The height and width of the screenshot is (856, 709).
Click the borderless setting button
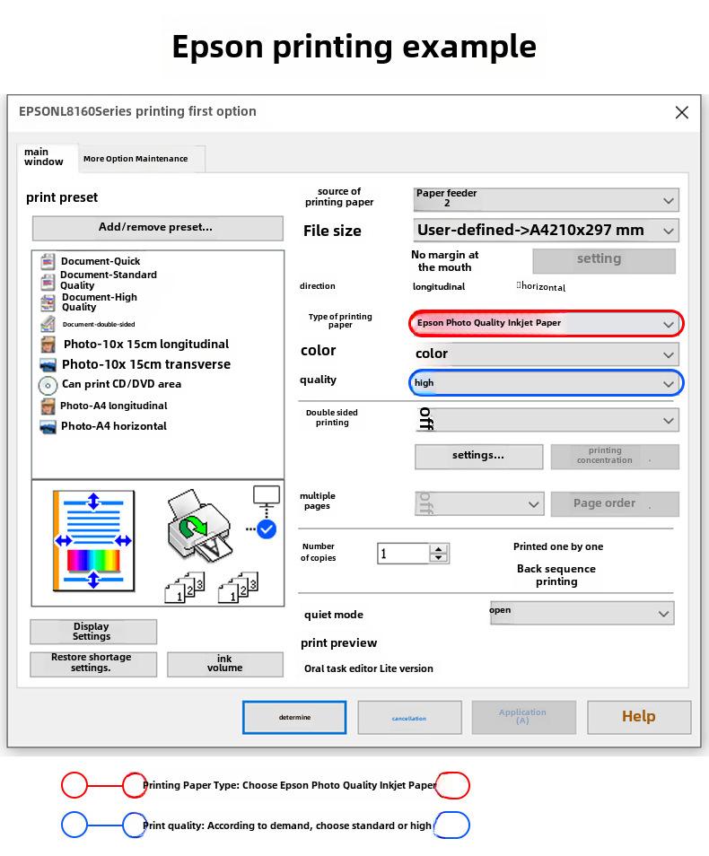(604, 261)
